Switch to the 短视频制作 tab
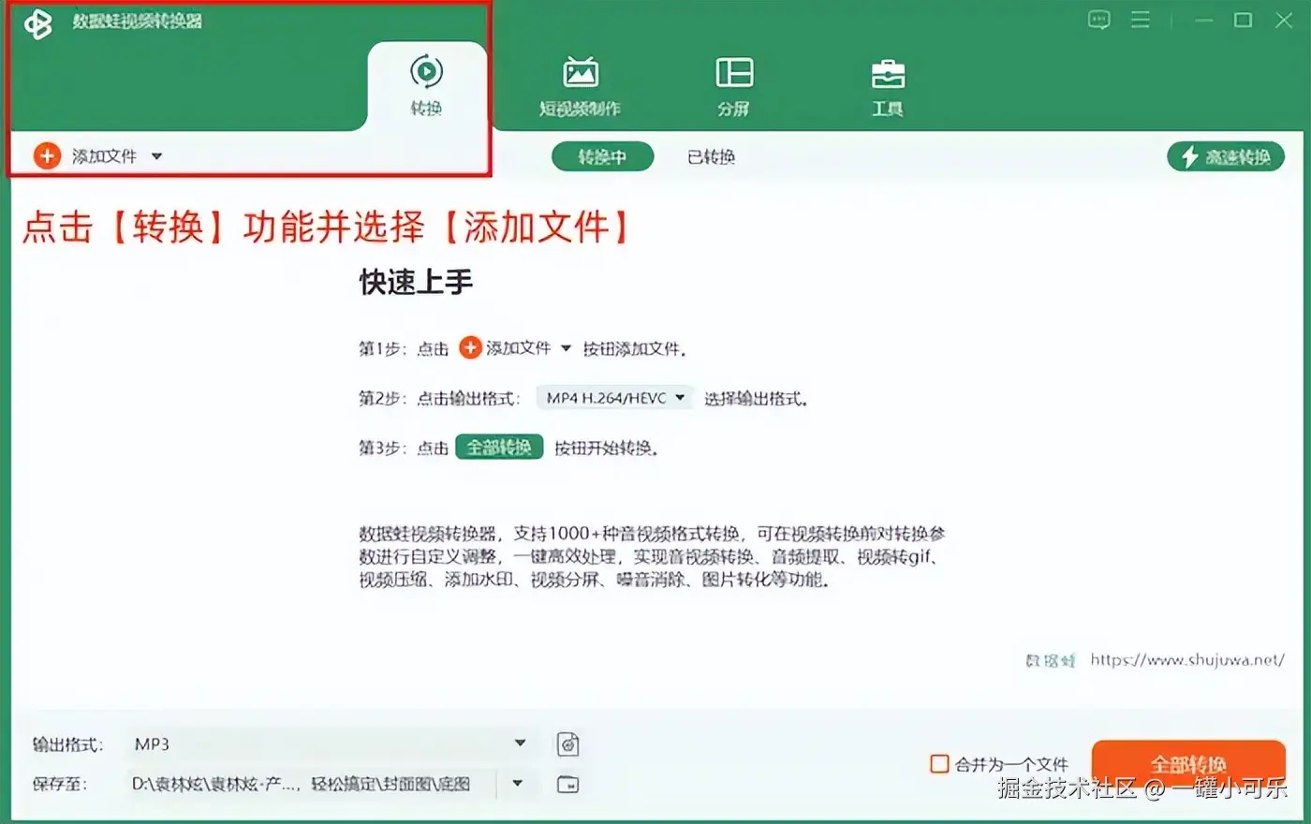Image resolution: width=1311 pixels, height=824 pixels. 580,86
